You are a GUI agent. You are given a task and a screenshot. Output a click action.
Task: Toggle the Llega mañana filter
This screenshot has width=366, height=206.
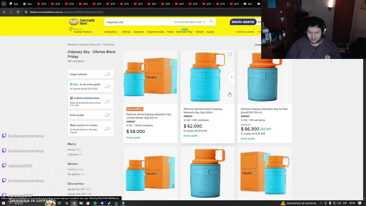(107, 74)
